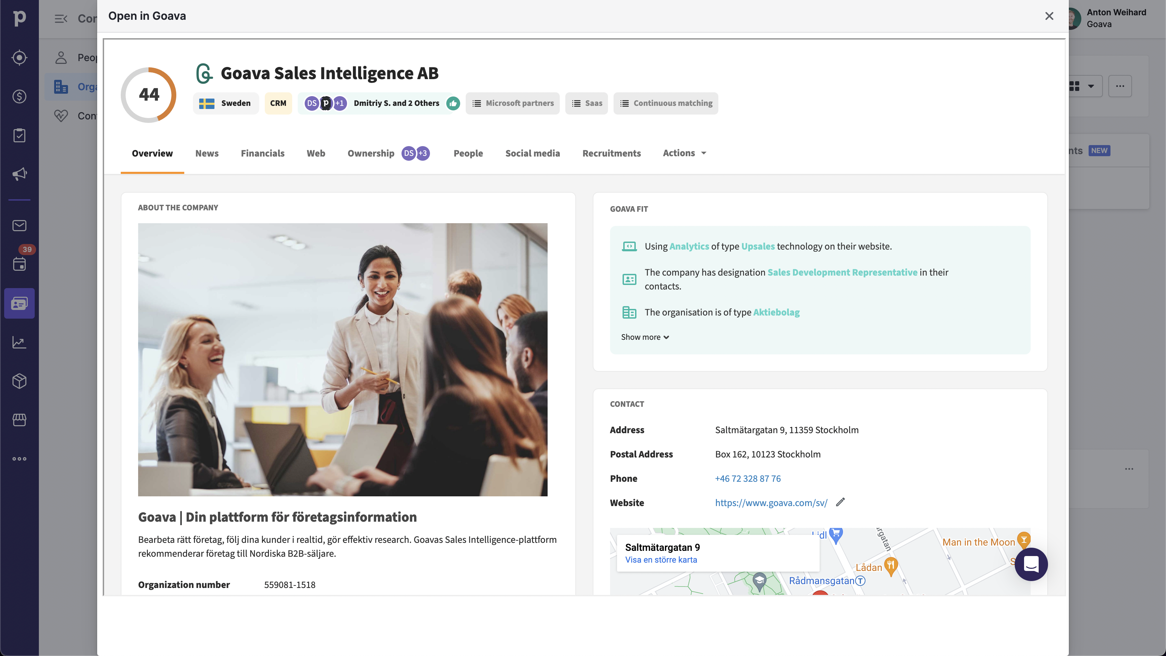This screenshot has height=656, width=1166.
Task: Click the Upsales technology link
Action: [758, 246]
